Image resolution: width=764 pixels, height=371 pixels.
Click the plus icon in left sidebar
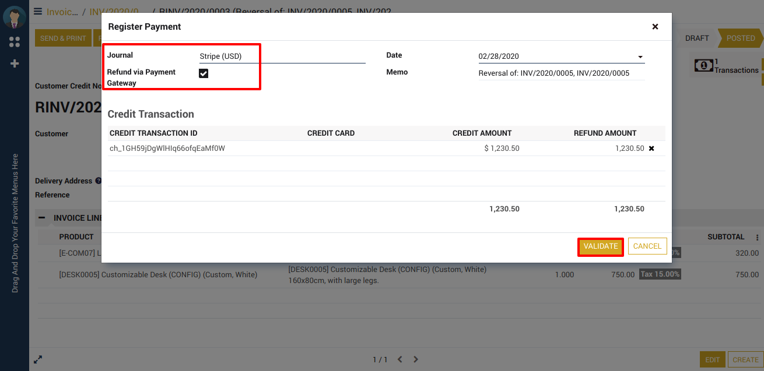pyautogui.click(x=15, y=63)
